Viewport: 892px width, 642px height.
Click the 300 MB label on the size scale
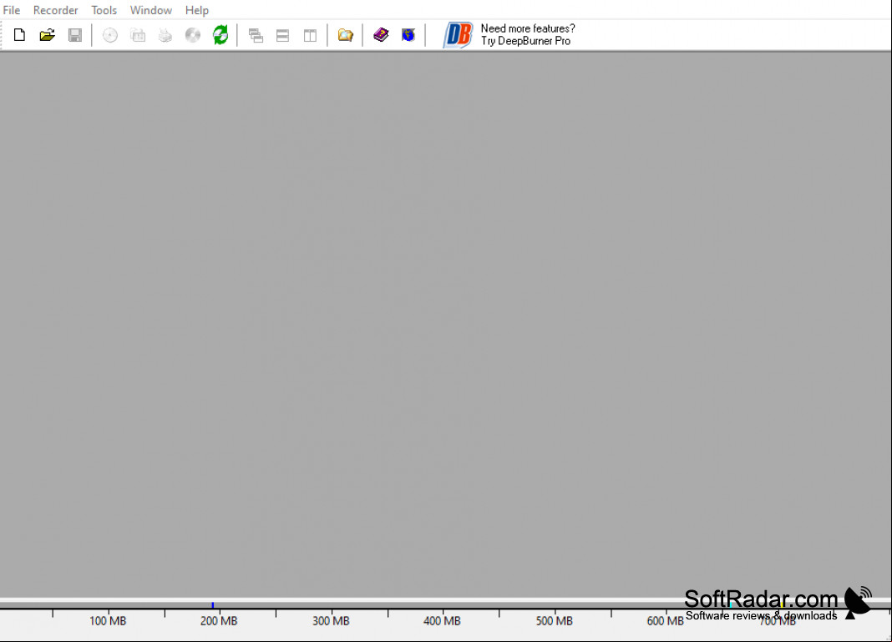coord(331,621)
